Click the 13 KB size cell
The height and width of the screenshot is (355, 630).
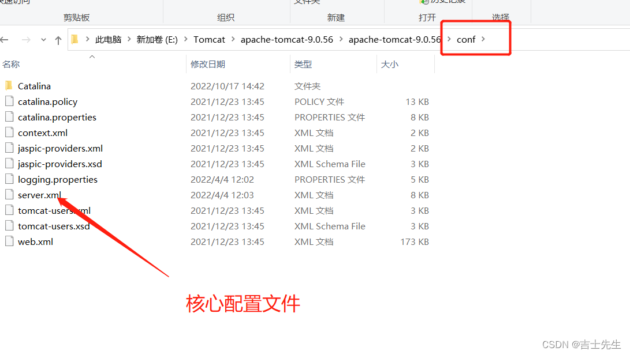[x=417, y=102]
